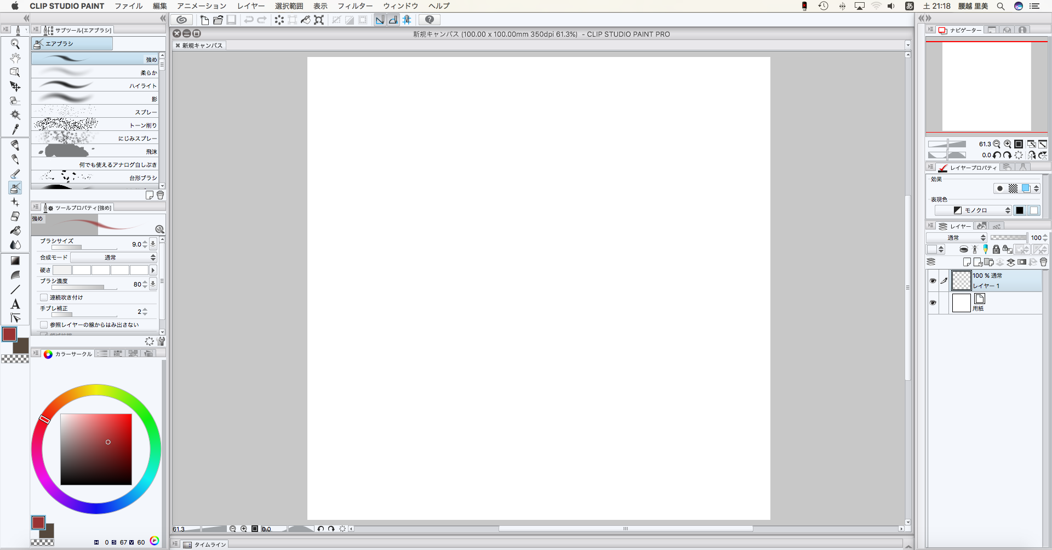Click the Open file folder icon
The width and height of the screenshot is (1052, 550).
tap(218, 20)
